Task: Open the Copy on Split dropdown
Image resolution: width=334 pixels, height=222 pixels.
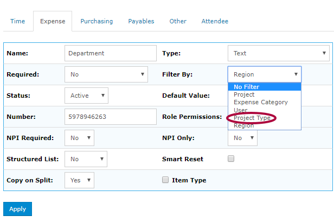Action: tap(79, 180)
